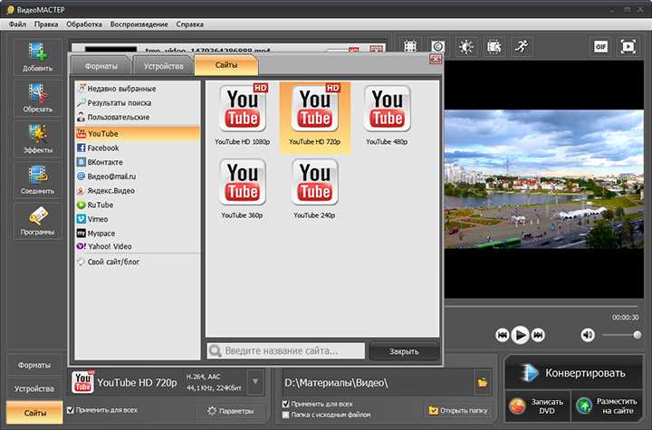The image size is (652, 430).
Task: Toggle Применить для всех under output folder
Action: point(318,404)
